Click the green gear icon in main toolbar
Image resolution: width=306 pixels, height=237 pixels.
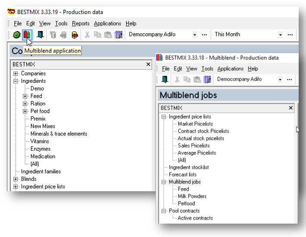tap(17, 35)
